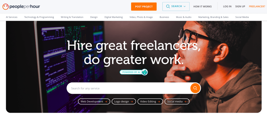The width and height of the screenshot is (267, 114).
Task: Click the arrow on the Social media chip
Action: point(185,102)
